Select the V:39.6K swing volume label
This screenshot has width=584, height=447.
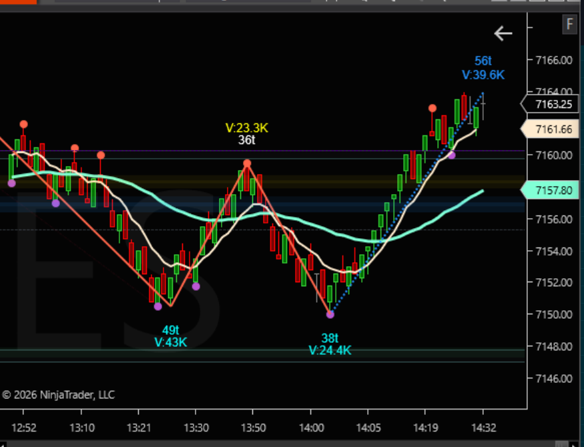(483, 75)
